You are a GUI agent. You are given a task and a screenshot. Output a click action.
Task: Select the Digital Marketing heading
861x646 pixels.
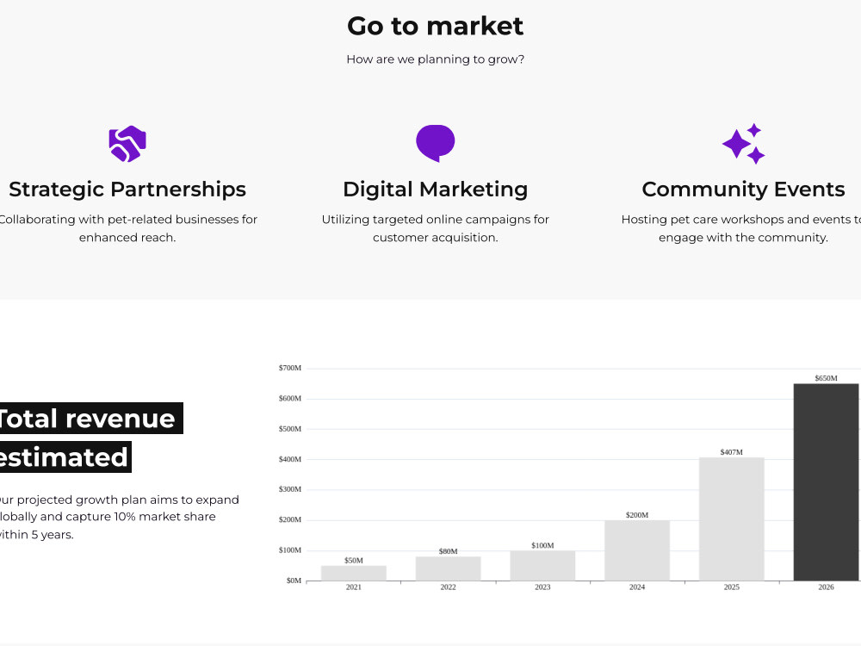pyautogui.click(x=436, y=189)
